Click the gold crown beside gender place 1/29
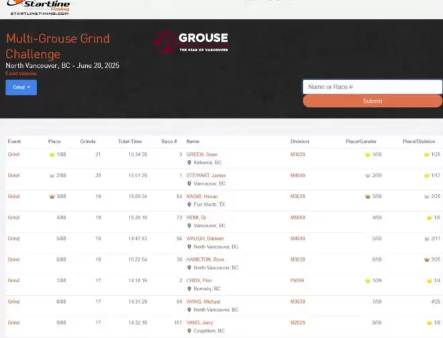443x338 pixels. coord(368,281)
